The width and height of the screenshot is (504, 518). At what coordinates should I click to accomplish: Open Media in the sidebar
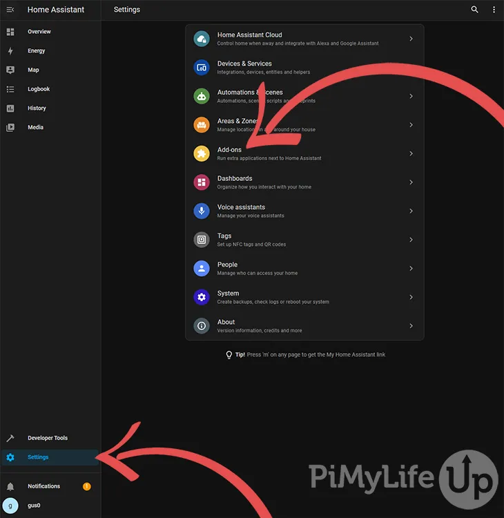(35, 128)
